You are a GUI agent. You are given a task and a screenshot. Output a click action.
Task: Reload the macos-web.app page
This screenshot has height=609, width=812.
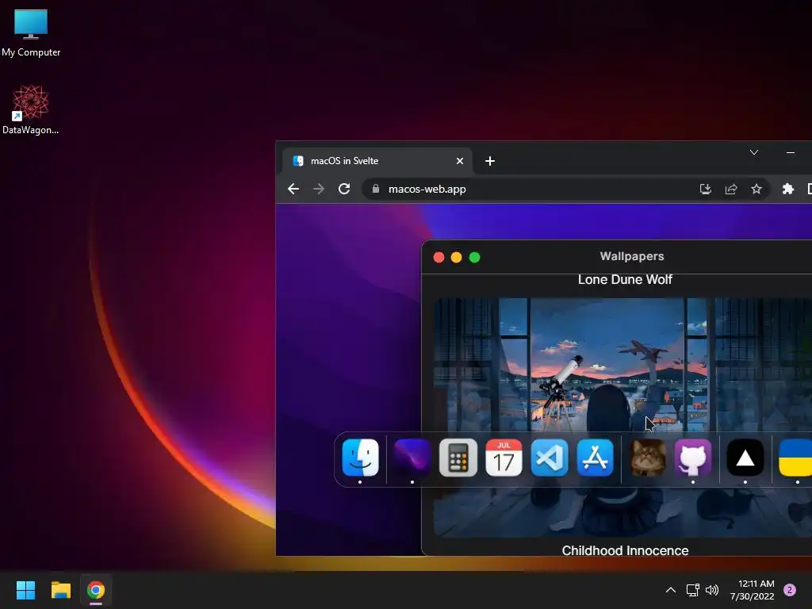click(344, 189)
